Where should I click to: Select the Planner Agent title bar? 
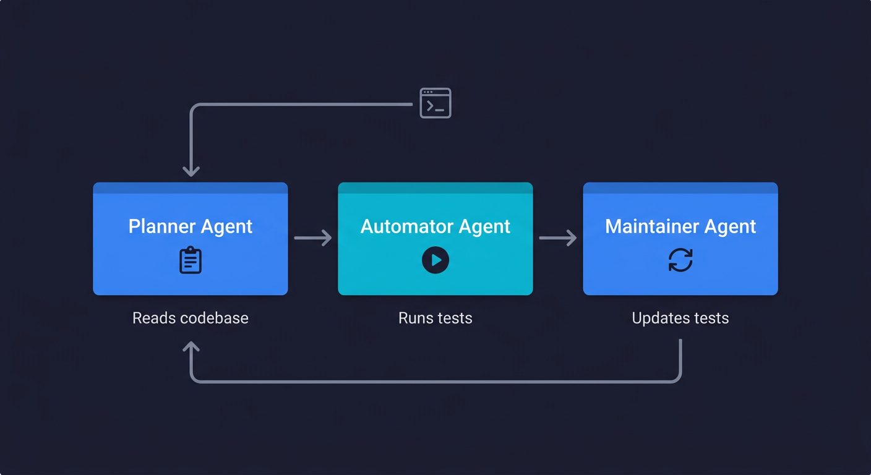[191, 187]
